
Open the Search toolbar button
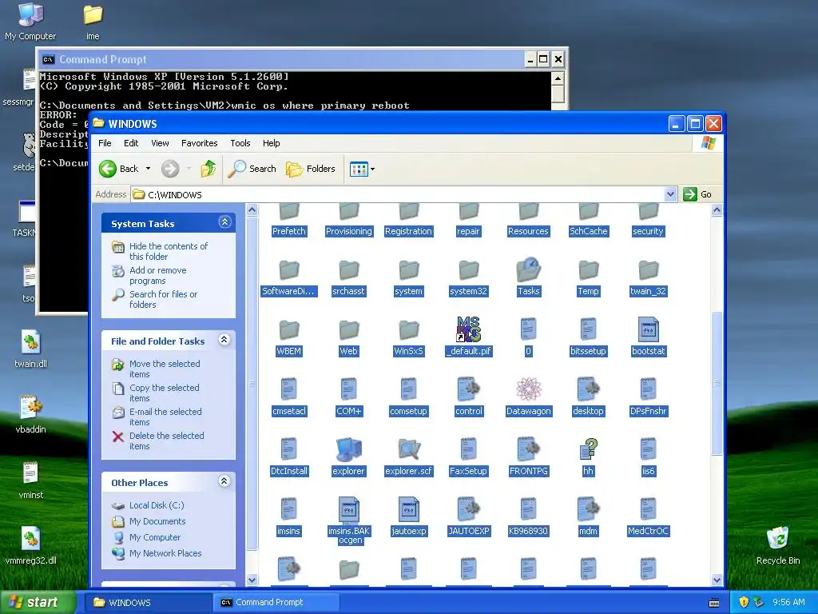tap(252, 169)
